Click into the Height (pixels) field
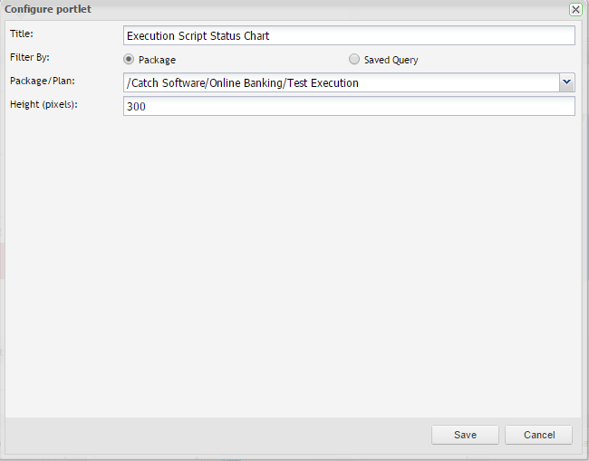Screen dimensions: 589x461 pos(349,107)
